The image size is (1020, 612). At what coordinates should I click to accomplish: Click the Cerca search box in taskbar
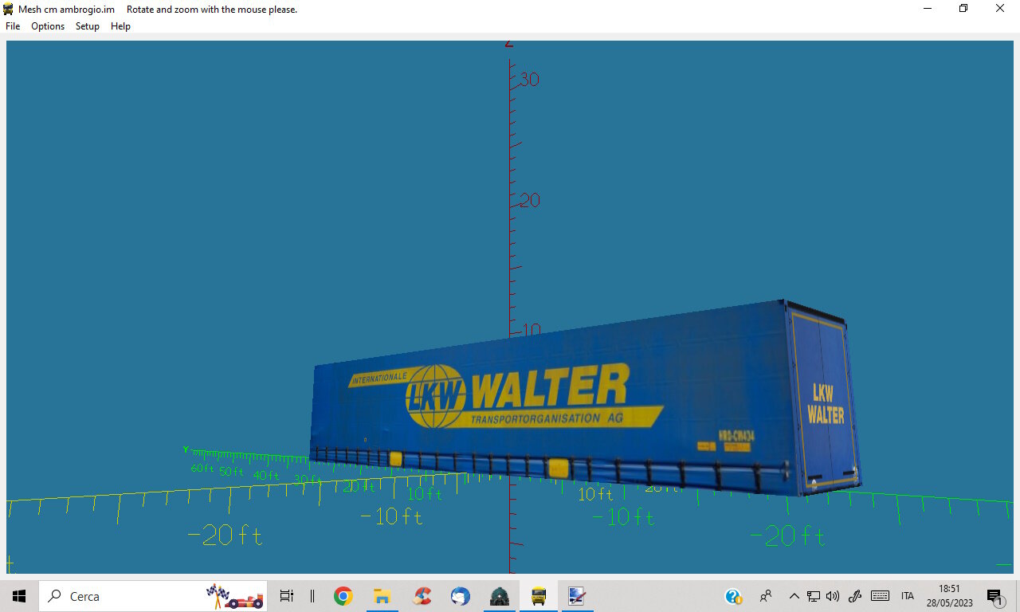(x=153, y=596)
